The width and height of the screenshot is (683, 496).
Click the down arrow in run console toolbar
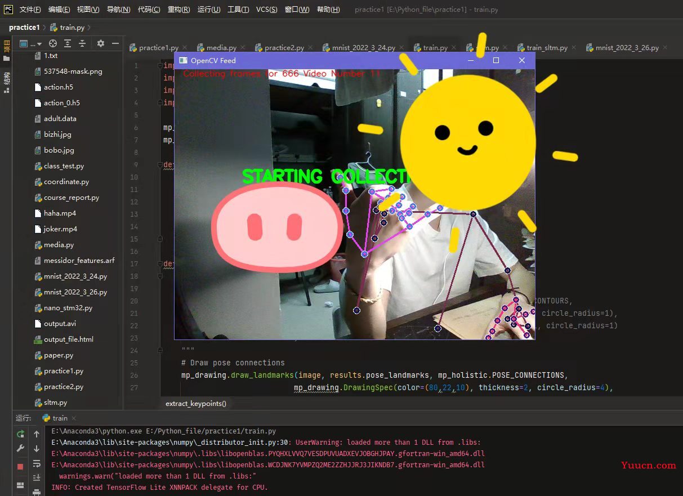coord(37,449)
